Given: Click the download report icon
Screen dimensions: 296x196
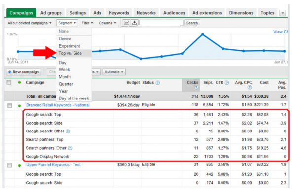Looking at the screenshot, I should click(134, 23).
